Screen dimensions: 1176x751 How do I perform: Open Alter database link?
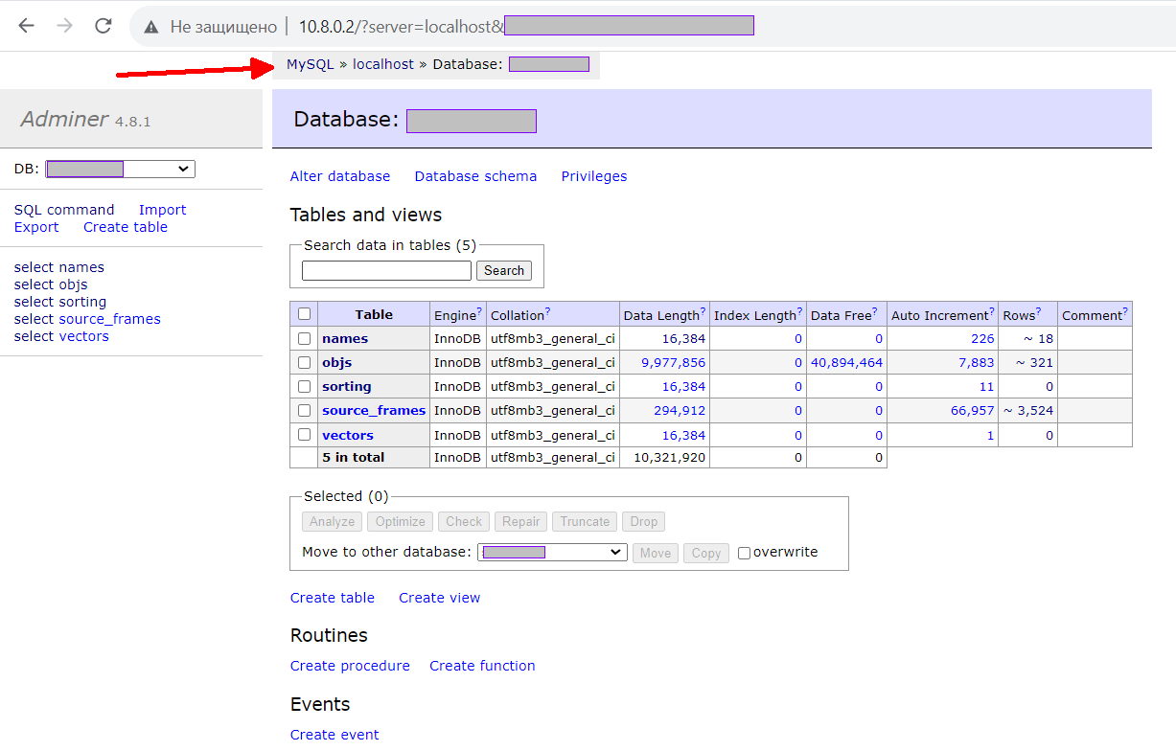[x=340, y=176]
